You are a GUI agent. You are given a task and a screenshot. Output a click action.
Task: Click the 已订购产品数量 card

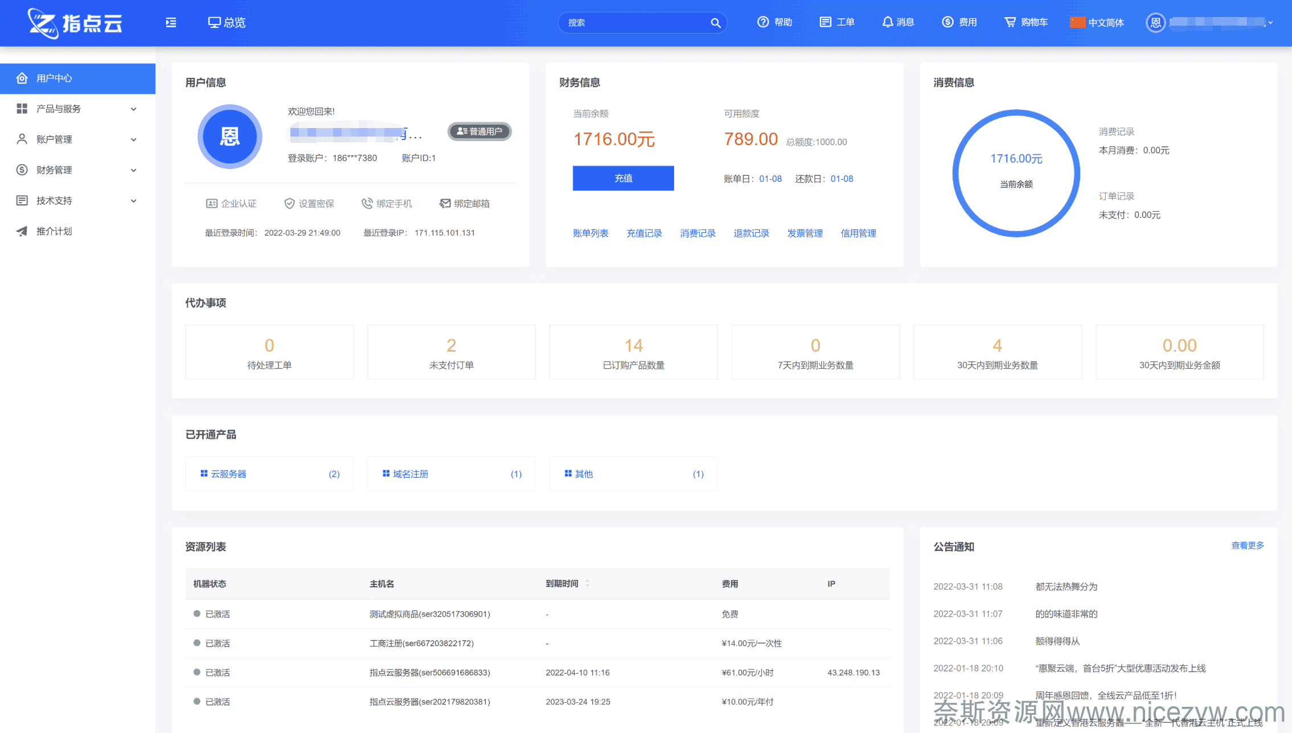pyautogui.click(x=634, y=352)
